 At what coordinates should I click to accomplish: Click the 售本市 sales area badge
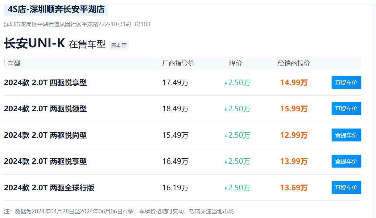coord(119,45)
